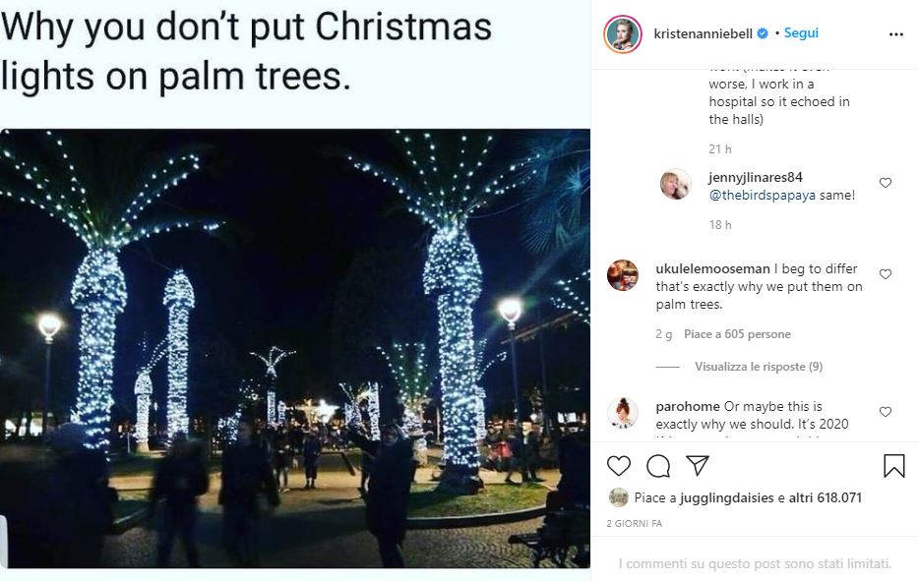918x581 pixels.
Task: Show the altri 618.071 likes list
Action: pos(825,497)
